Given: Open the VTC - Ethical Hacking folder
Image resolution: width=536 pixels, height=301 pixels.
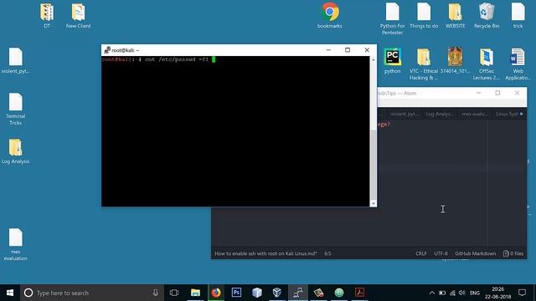Looking at the screenshot, I should [x=424, y=64].
